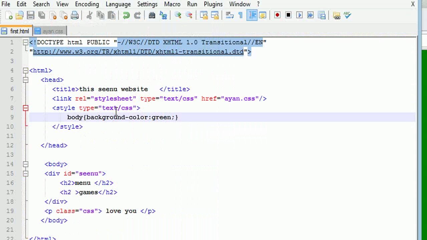Collapse the head section on line 5
The height and width of the screenshot is (240, 427).
pos(26,80)
